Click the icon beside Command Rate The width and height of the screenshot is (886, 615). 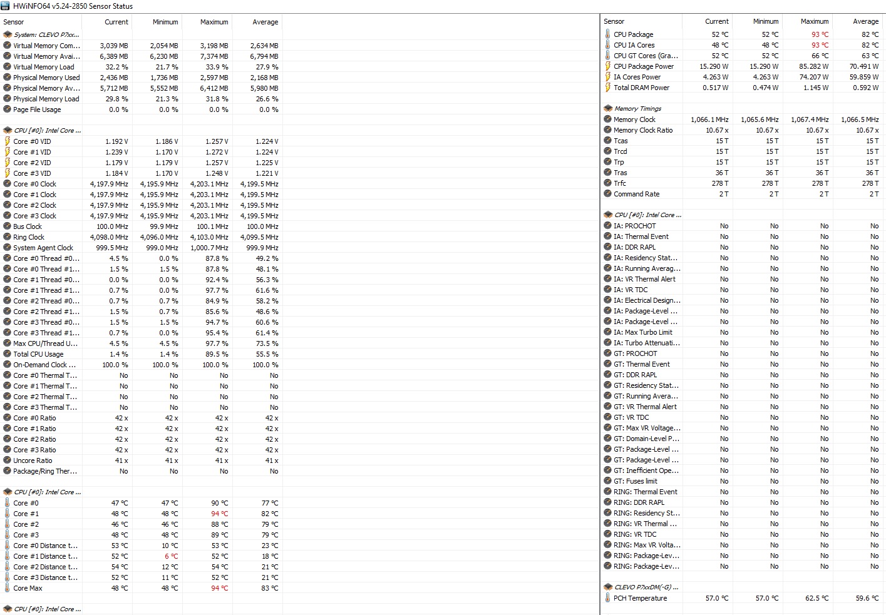(x=607, y=193)
